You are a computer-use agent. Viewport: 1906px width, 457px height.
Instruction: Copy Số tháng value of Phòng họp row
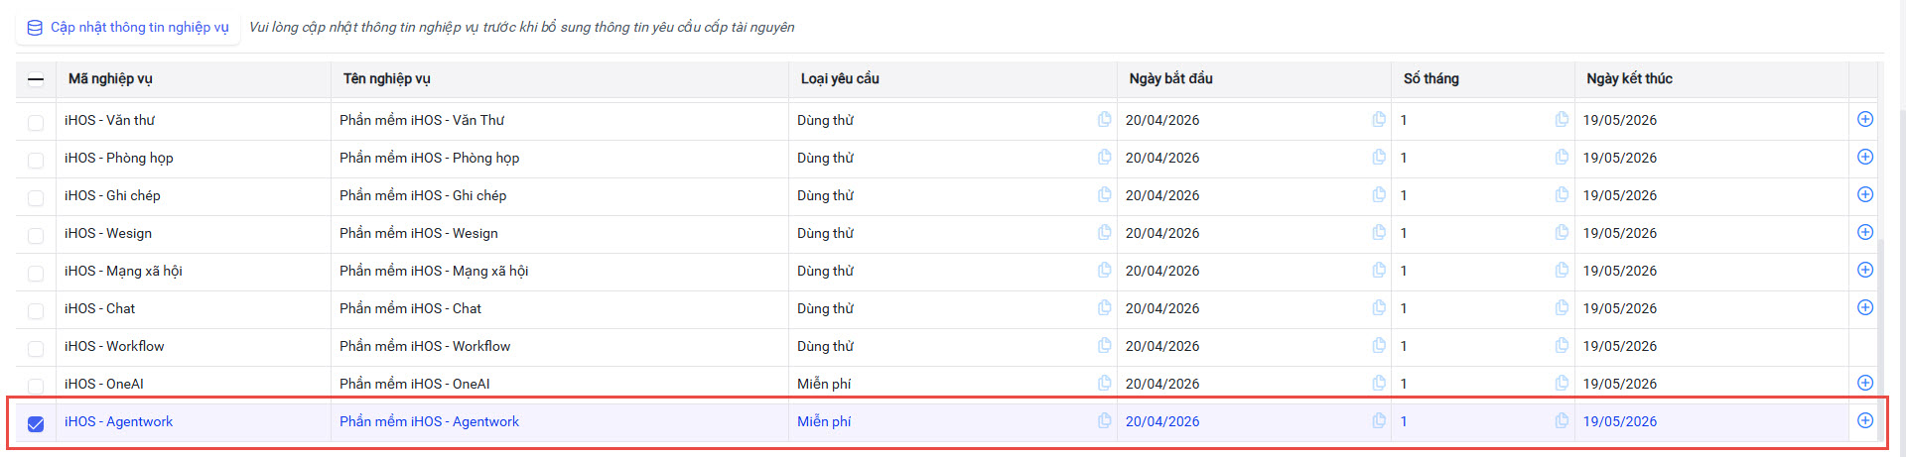(x=1562, y=157)
